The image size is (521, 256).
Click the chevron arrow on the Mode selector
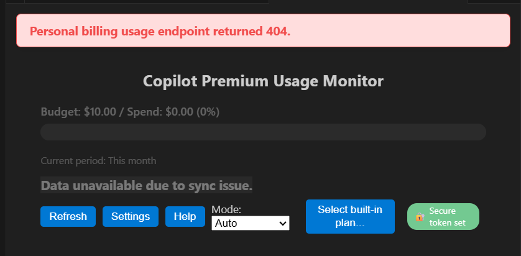click(283, 223)
